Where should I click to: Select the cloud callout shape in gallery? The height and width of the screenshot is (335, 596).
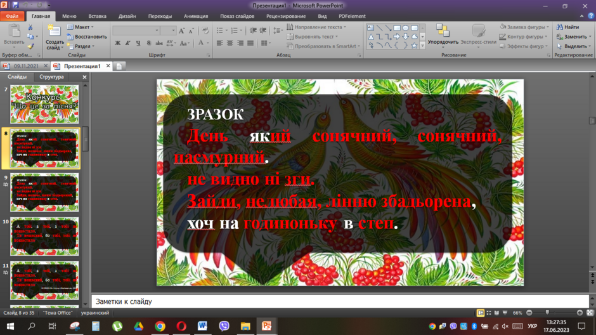pyautogui.click(x=414, y=37)
